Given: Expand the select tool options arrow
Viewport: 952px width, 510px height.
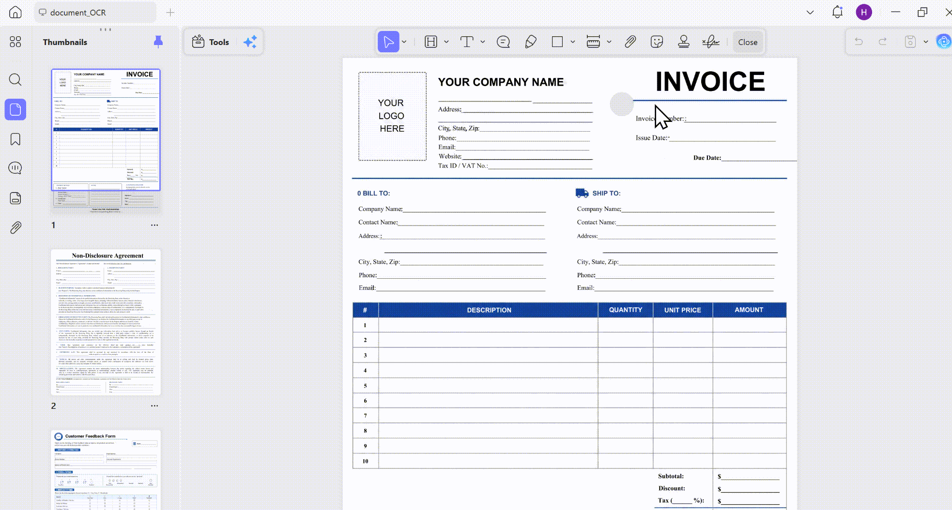Looking at the screenshot, I should pyautogui.click(x=404, y=42).
